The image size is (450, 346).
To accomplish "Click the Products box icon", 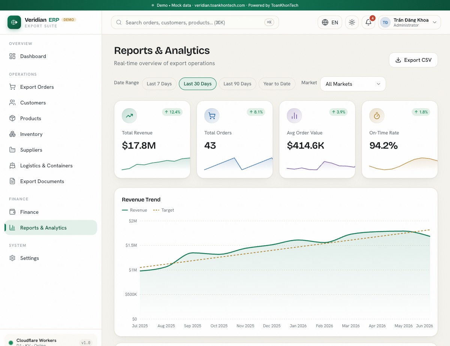I will [x=12, y=118].
